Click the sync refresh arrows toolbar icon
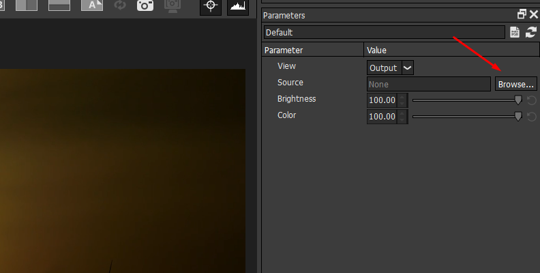This screenshot has width=540, height=273. [x=120, y=5]
